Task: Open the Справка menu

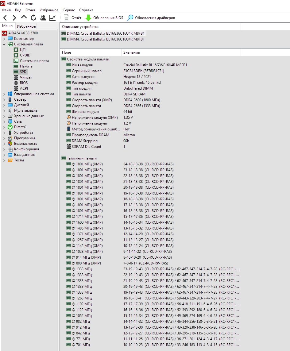Action: click(86, 10)
